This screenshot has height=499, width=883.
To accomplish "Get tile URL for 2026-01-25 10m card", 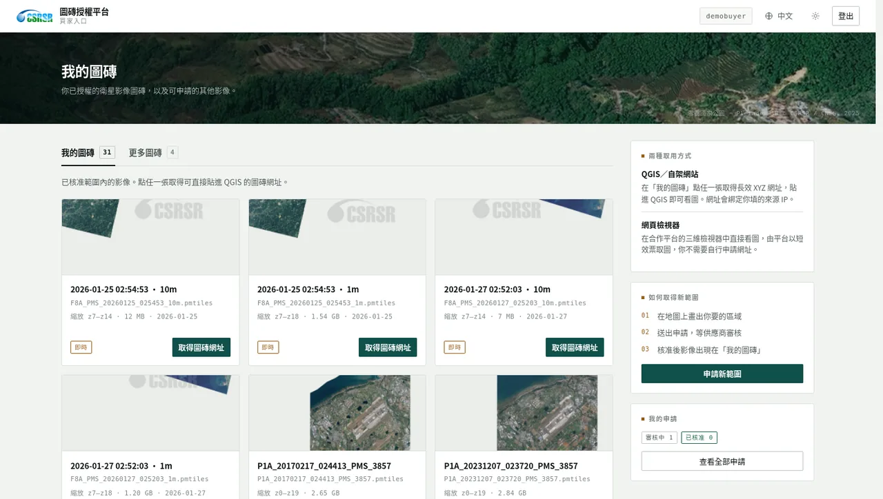I will 201,347.
